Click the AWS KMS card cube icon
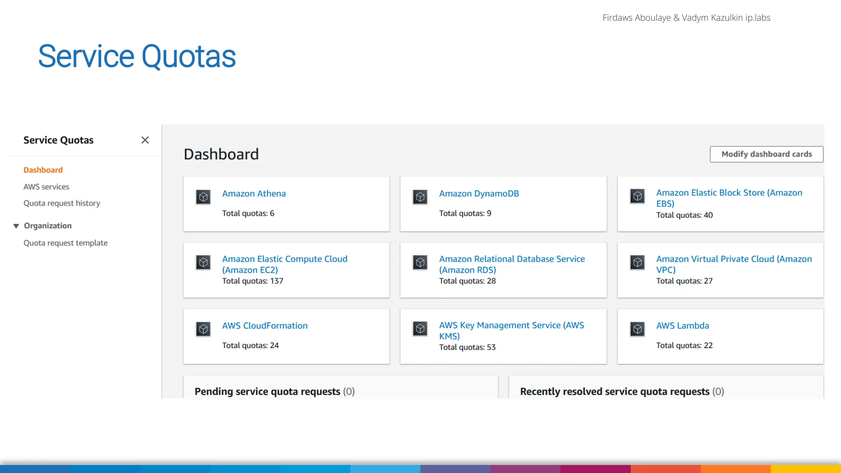The width and height of the screenshot is (841, 473). click(x=420, y=328)
